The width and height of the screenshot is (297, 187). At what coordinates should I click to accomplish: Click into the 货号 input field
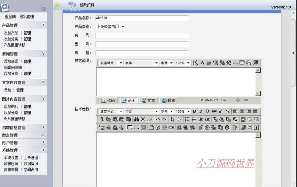click(x=142, y=35)
